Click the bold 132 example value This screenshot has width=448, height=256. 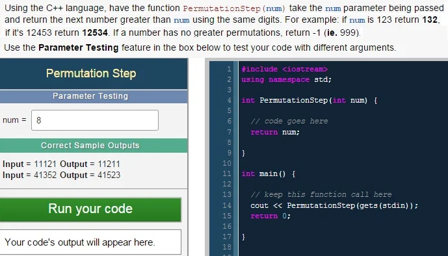tap(430, 19)
